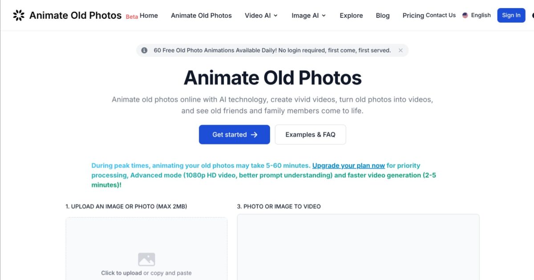
Task: Toggle the theme icon at the header edge
Action: [532, 15]
